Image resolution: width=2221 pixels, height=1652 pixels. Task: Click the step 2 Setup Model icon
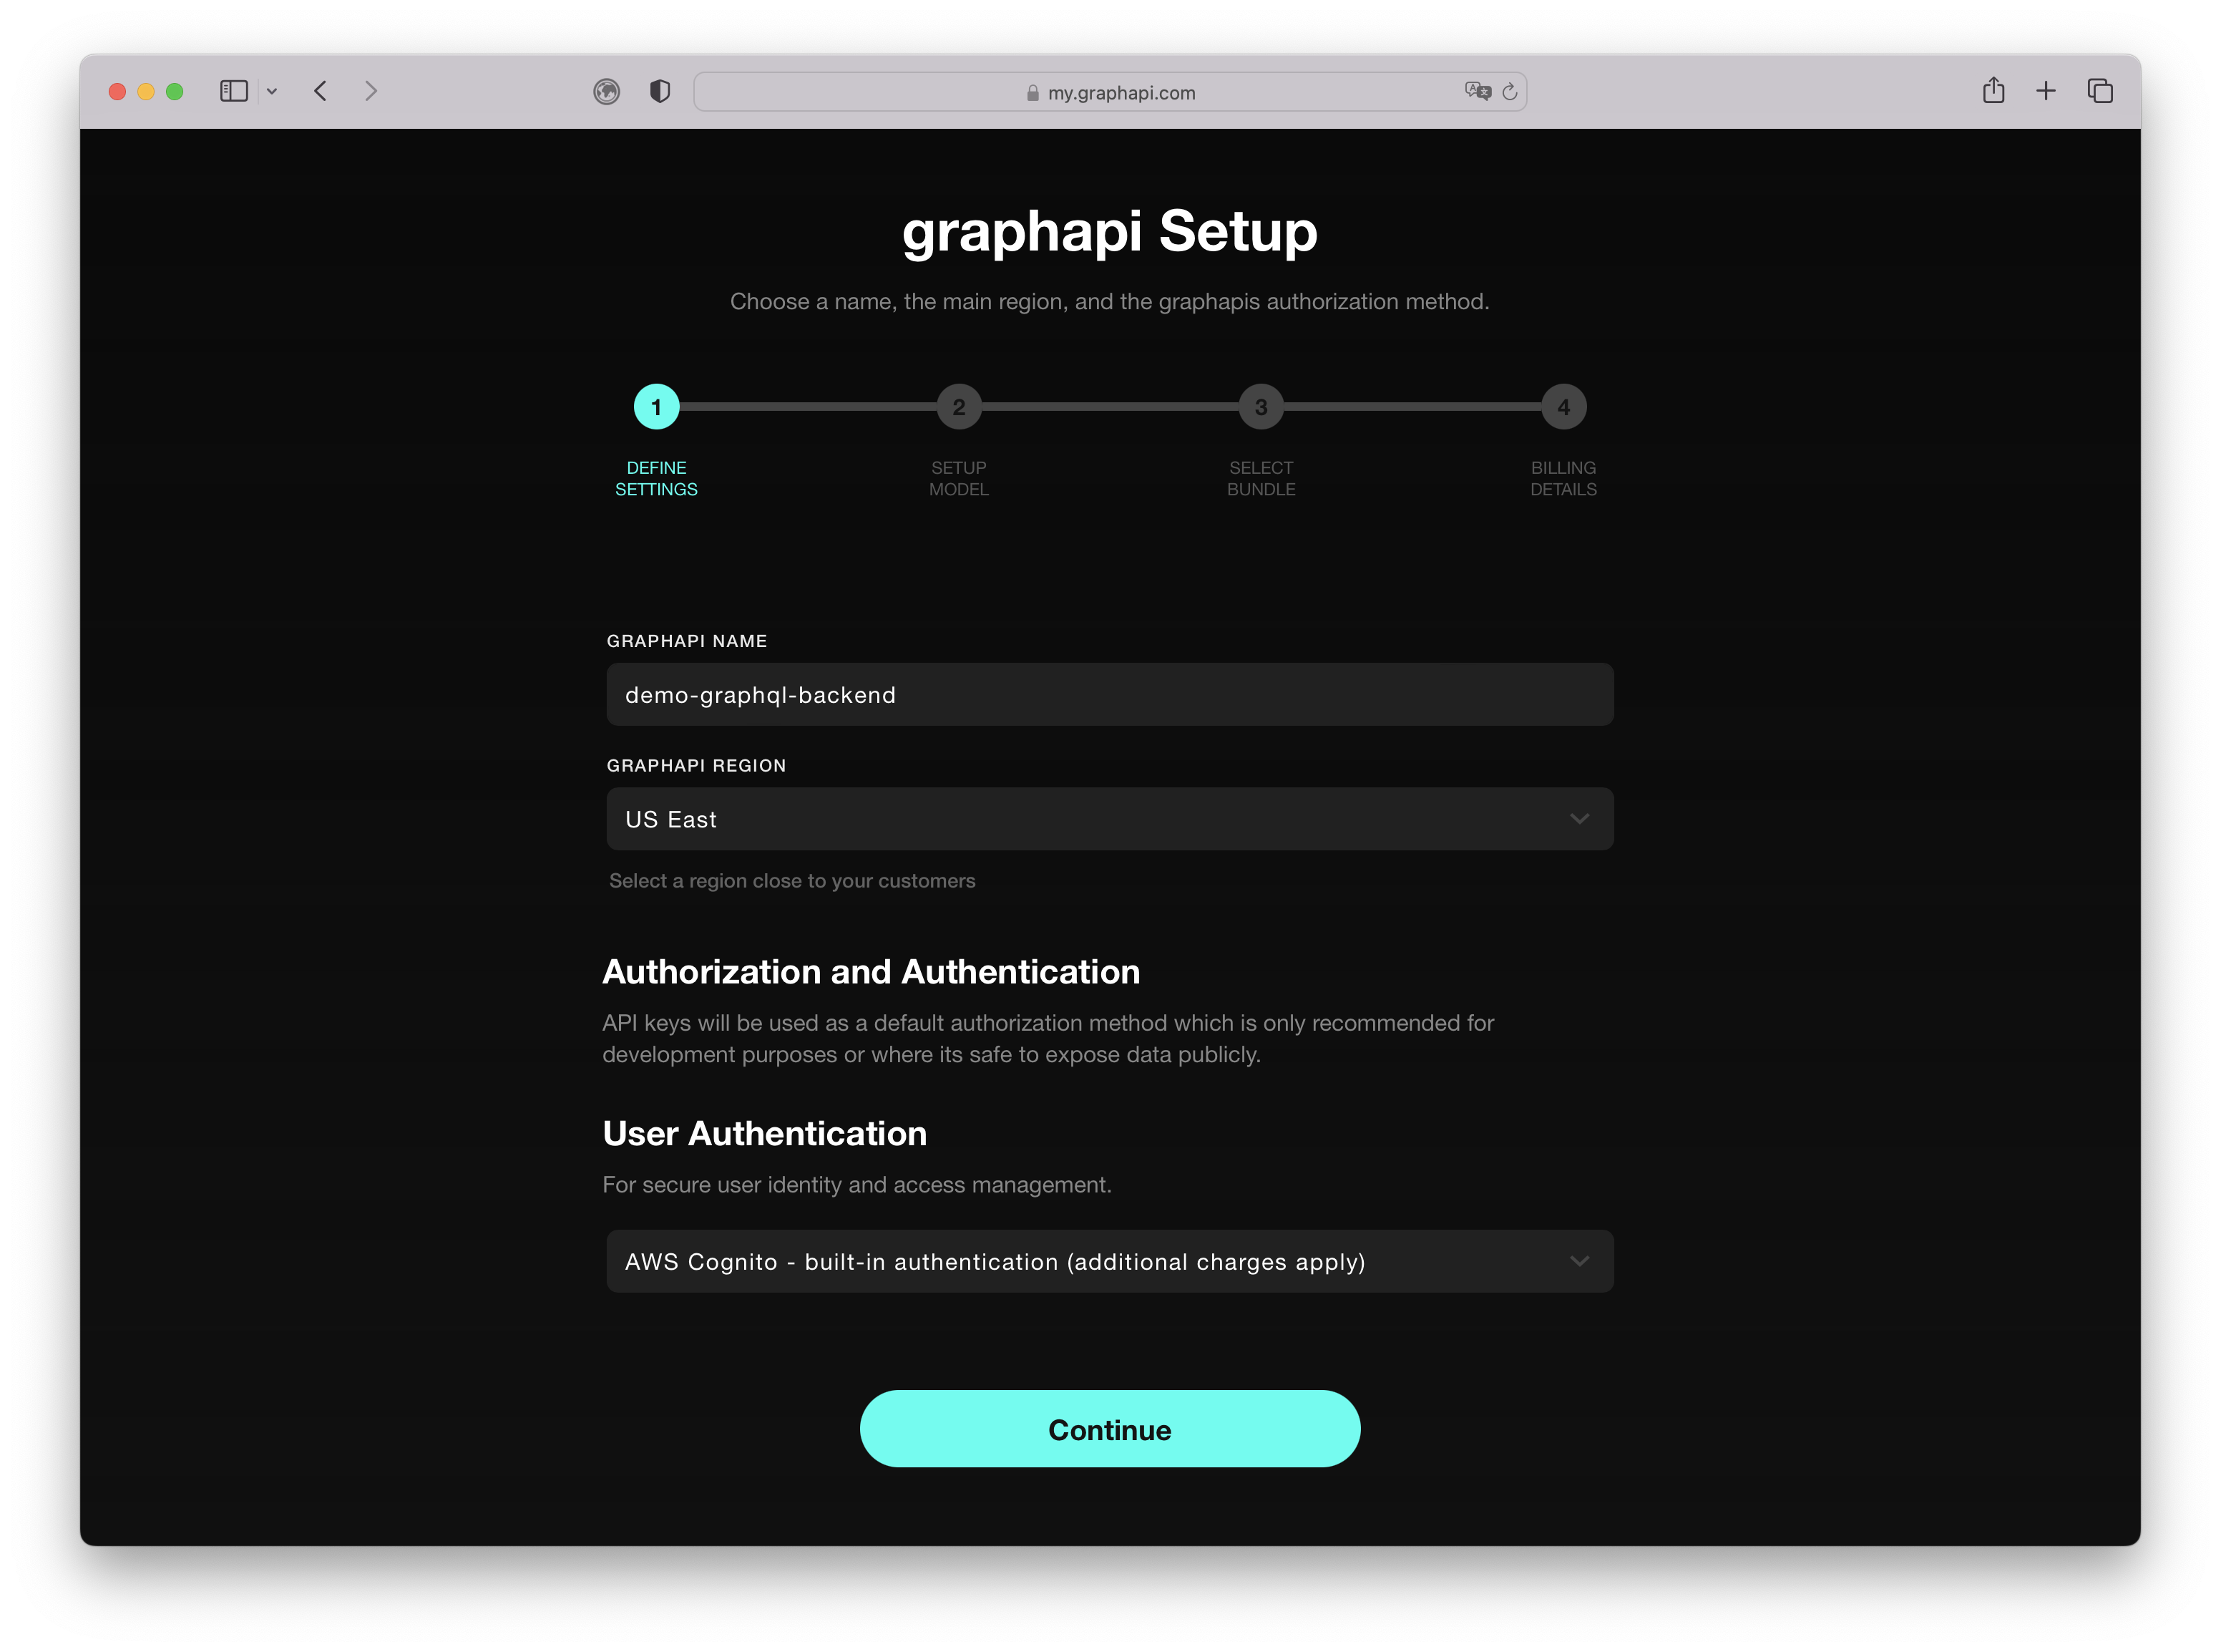click(959, 406)
